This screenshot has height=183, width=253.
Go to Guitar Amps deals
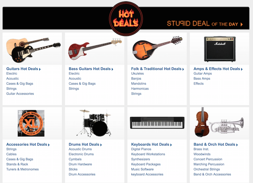203,74
